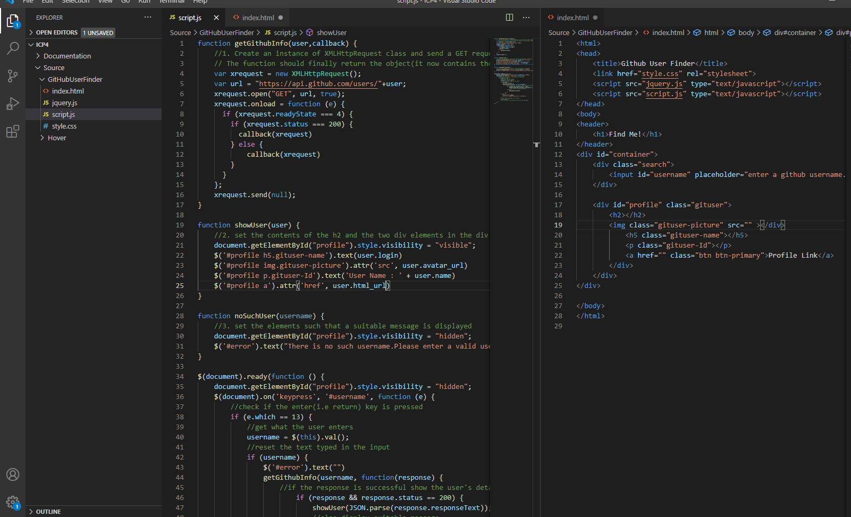Follow the jquery.js src link in index.html
Image resolution: width=851 pixels, height=517 pixels.
tap(664, 84)
